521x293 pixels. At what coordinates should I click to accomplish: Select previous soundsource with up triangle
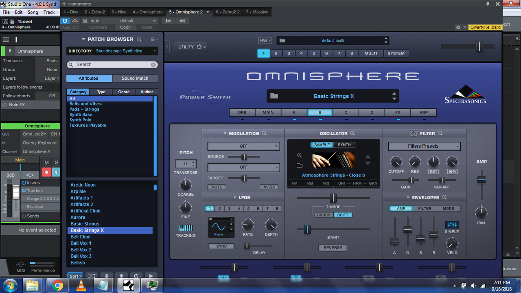point(368,157)
